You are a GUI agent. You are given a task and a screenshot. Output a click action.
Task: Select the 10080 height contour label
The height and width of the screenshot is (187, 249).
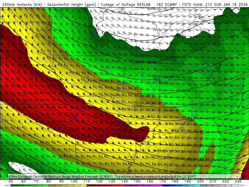pyautogui.click(x=190, y=119)
